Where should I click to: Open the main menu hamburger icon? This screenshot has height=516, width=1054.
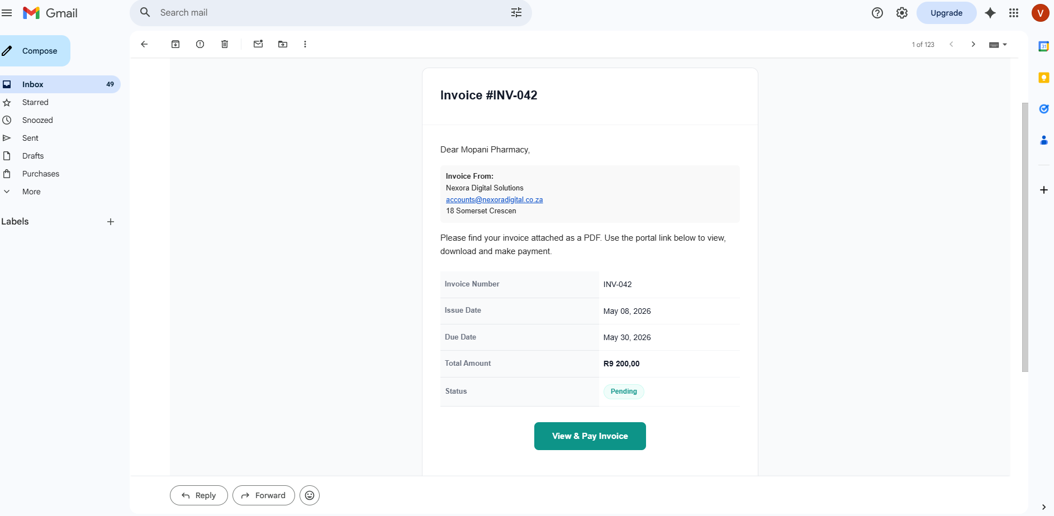(x=7, y=13)
